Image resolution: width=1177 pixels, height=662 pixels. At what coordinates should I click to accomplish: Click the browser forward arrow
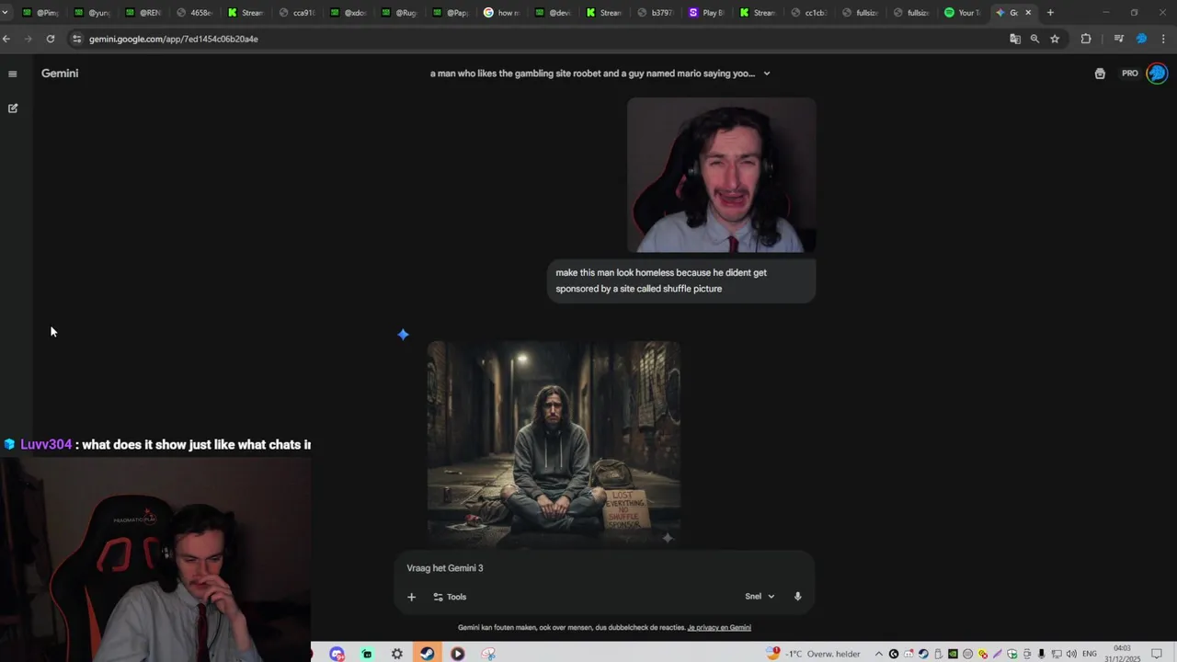[x=29, y=39]
